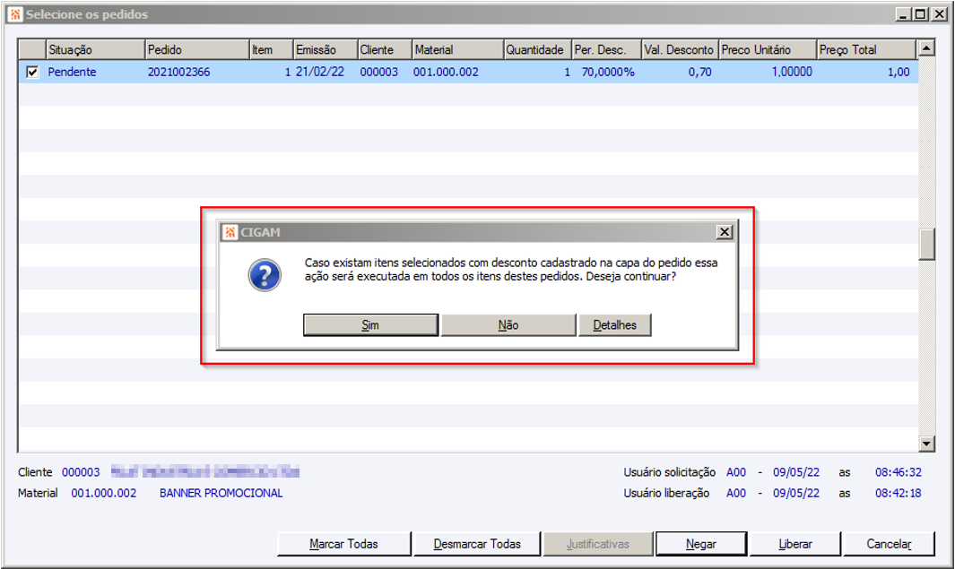Click the BANNER PROMOCIONAL material description
The height and width of the screenshot is (569, 955).
(x=221, y=493)
